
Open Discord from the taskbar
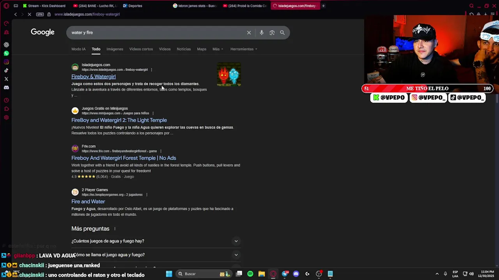click(x=296, y=274)
